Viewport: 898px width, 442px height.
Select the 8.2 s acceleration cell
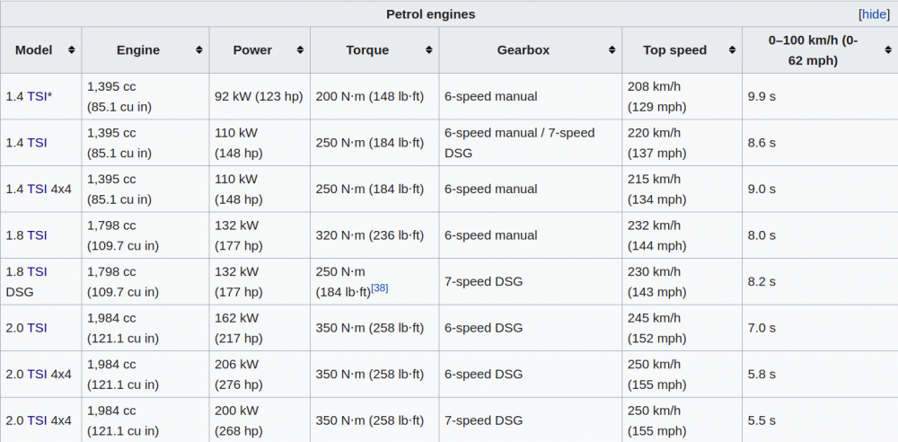point(820,281)
